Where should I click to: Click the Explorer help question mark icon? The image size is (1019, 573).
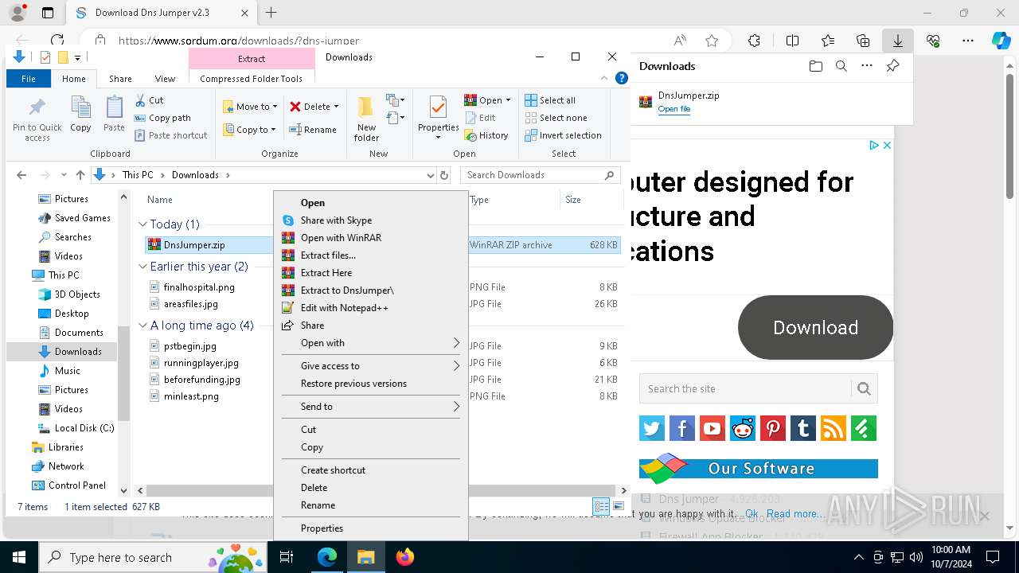tap(622, 78)
